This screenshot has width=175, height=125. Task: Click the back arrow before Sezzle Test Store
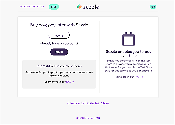click(21, 7)
